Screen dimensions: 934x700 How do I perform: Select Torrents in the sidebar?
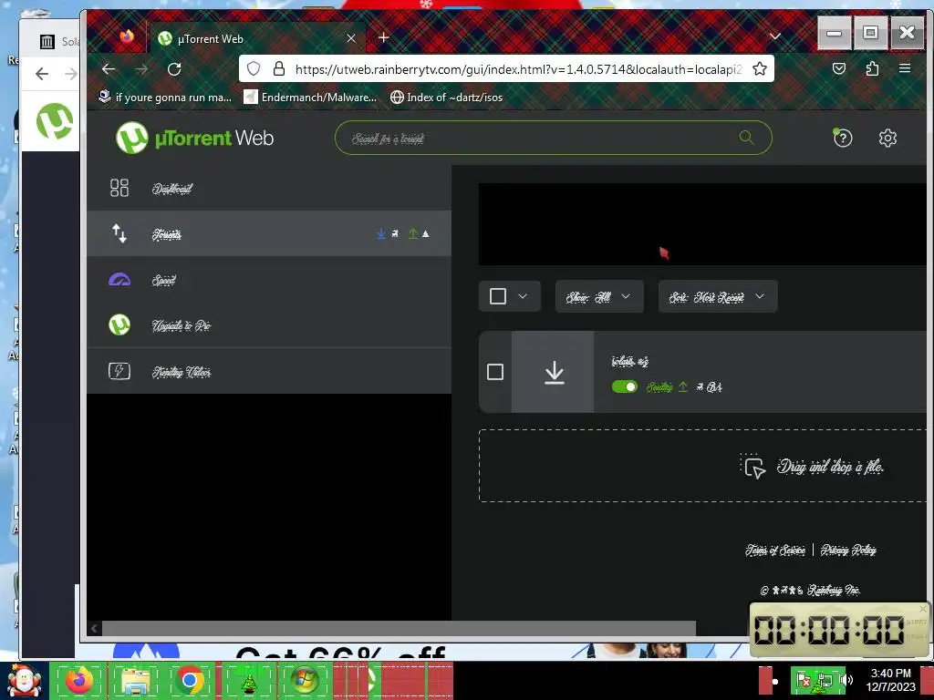[269, 234]
